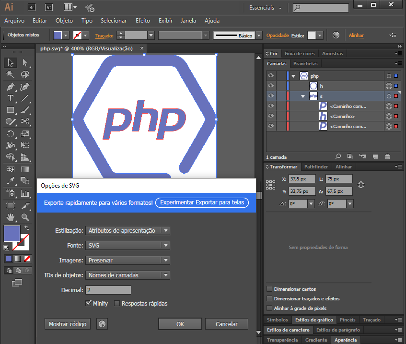Screen dimensions: 406x344
Task: Open the Estilização dropdown
Action: (x=128, y=230)
